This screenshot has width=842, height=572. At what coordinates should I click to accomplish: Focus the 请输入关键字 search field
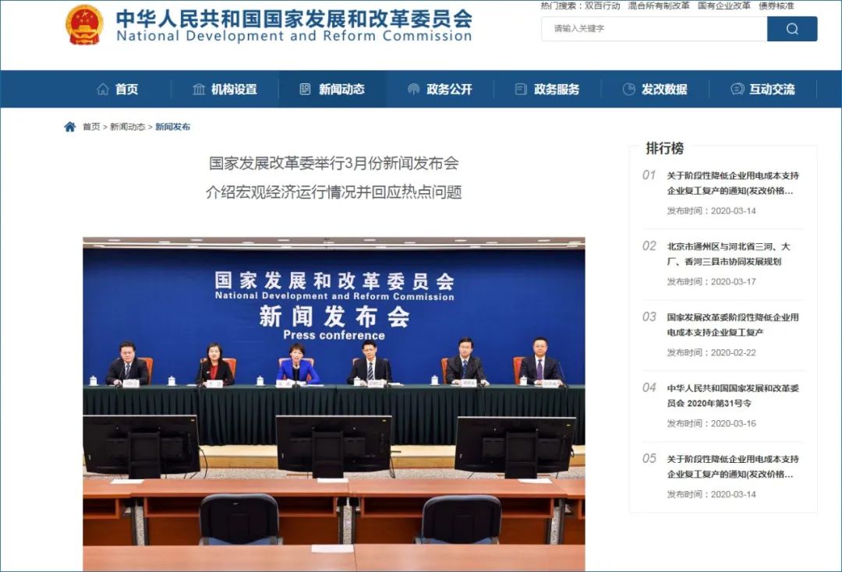click(654, 29)
